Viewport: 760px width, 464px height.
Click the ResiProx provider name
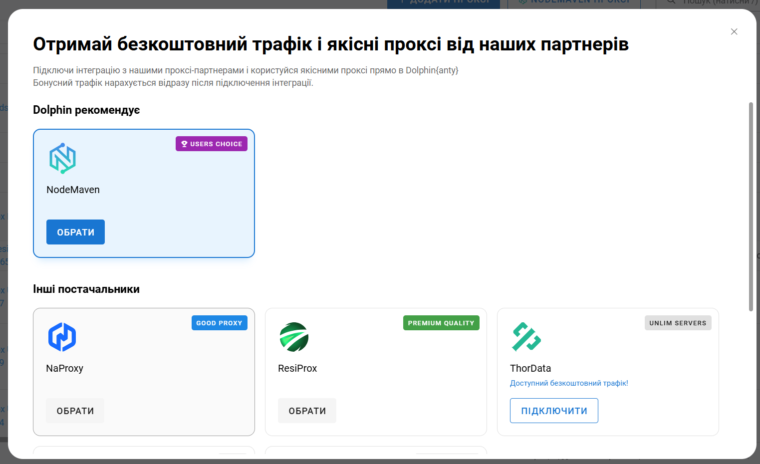pos(297,368)
